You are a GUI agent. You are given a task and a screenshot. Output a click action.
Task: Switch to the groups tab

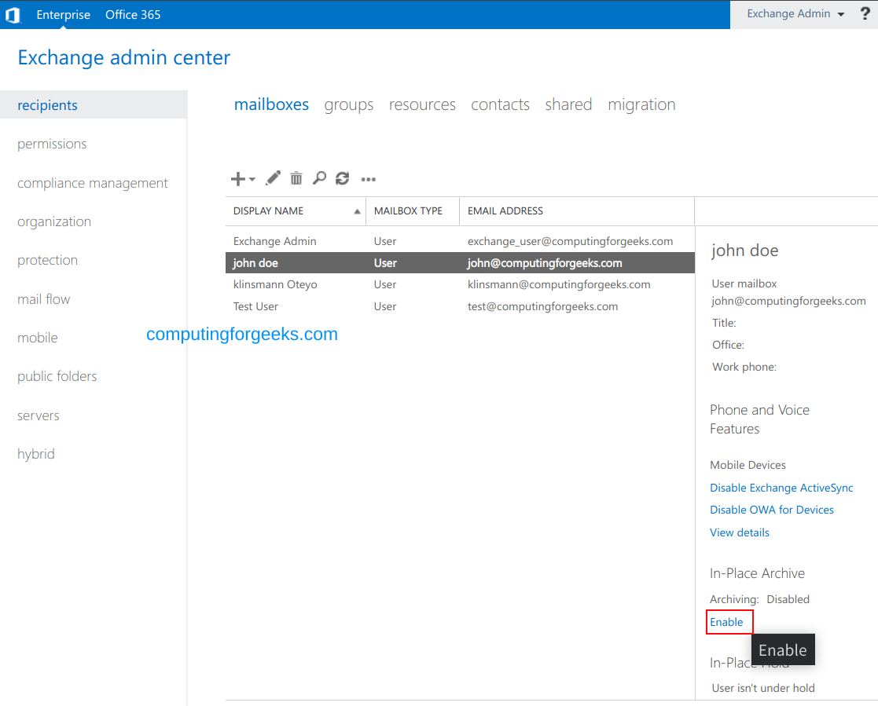tap(348, 104)
